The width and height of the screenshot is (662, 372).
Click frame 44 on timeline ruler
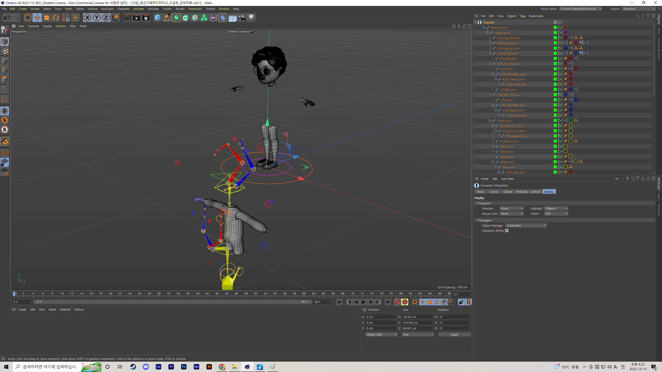(227, 294)
